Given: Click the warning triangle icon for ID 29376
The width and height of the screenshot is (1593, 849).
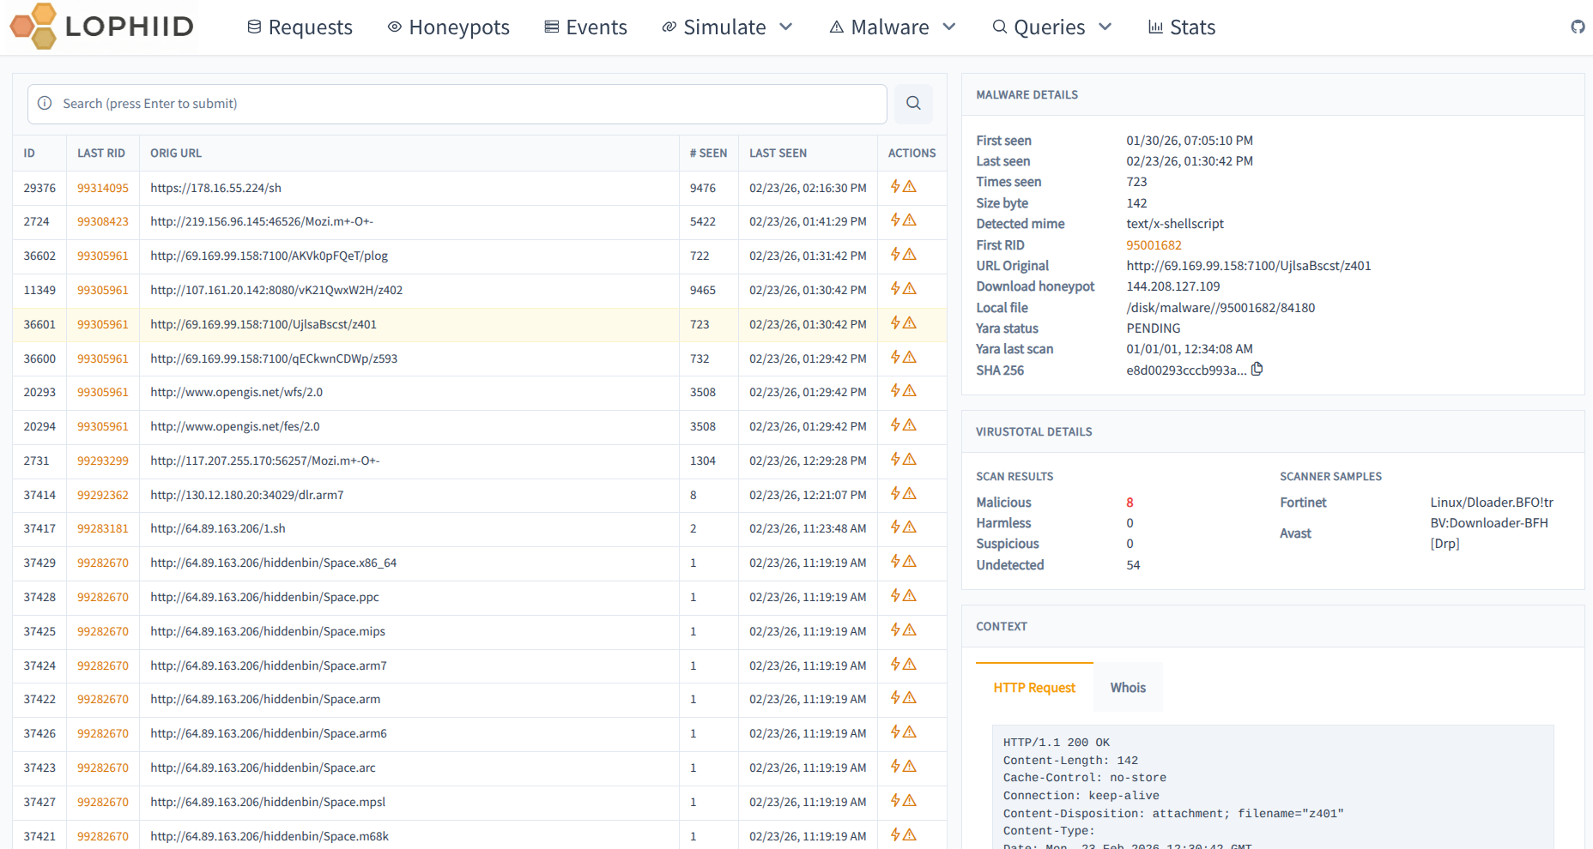Looking at the screenshot, I should click(910, 186).
